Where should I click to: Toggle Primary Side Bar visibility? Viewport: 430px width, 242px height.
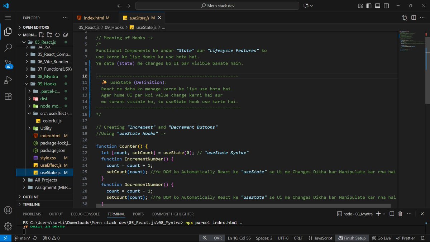click(369, 6)
